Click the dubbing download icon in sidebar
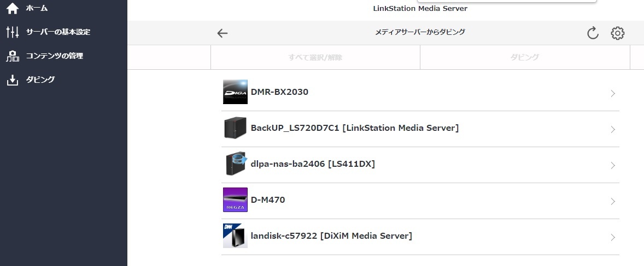Viewport: 644px width, 266px height. pos(13,80)
